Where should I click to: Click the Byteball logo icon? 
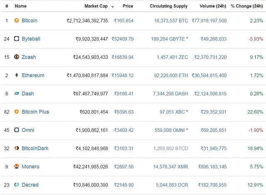pos(17,39)
